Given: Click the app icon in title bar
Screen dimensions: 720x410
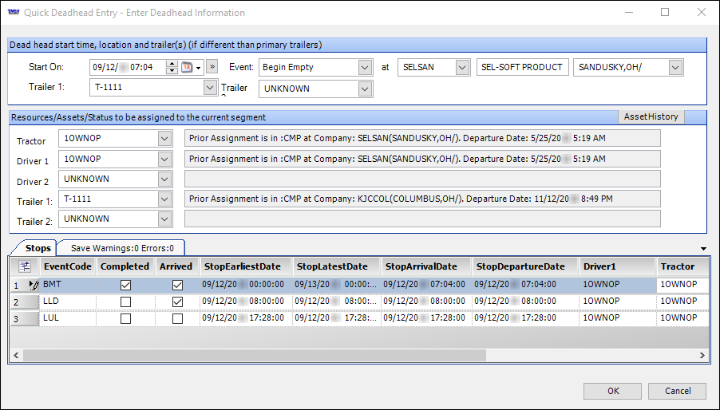Looking at the screenshot, I should (14, 13).
